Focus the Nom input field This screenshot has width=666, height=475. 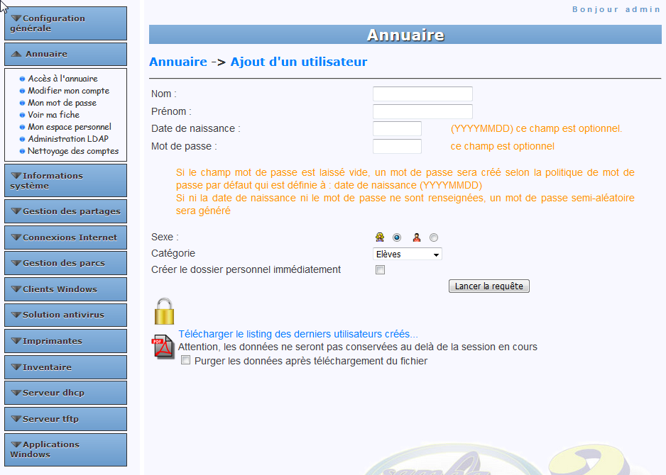tap(422, 94)
